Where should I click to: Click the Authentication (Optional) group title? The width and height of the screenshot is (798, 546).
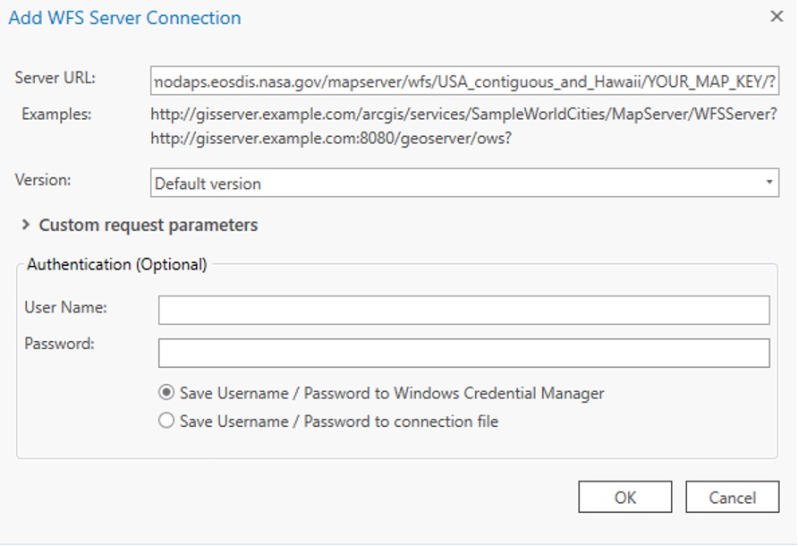[117, 264]
